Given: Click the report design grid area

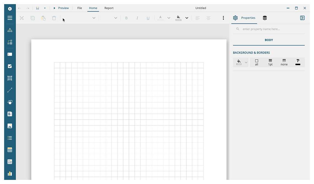Looking at the screenshot, I should pos(129,121).
